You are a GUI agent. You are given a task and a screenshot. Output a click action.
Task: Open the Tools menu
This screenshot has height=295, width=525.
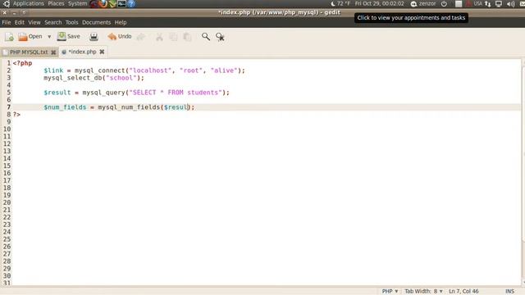(71, 22)
